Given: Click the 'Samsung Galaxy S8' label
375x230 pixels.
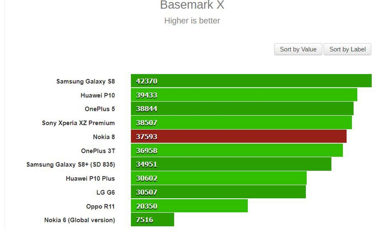Looking at the screenshot, I should pos(86,81).
